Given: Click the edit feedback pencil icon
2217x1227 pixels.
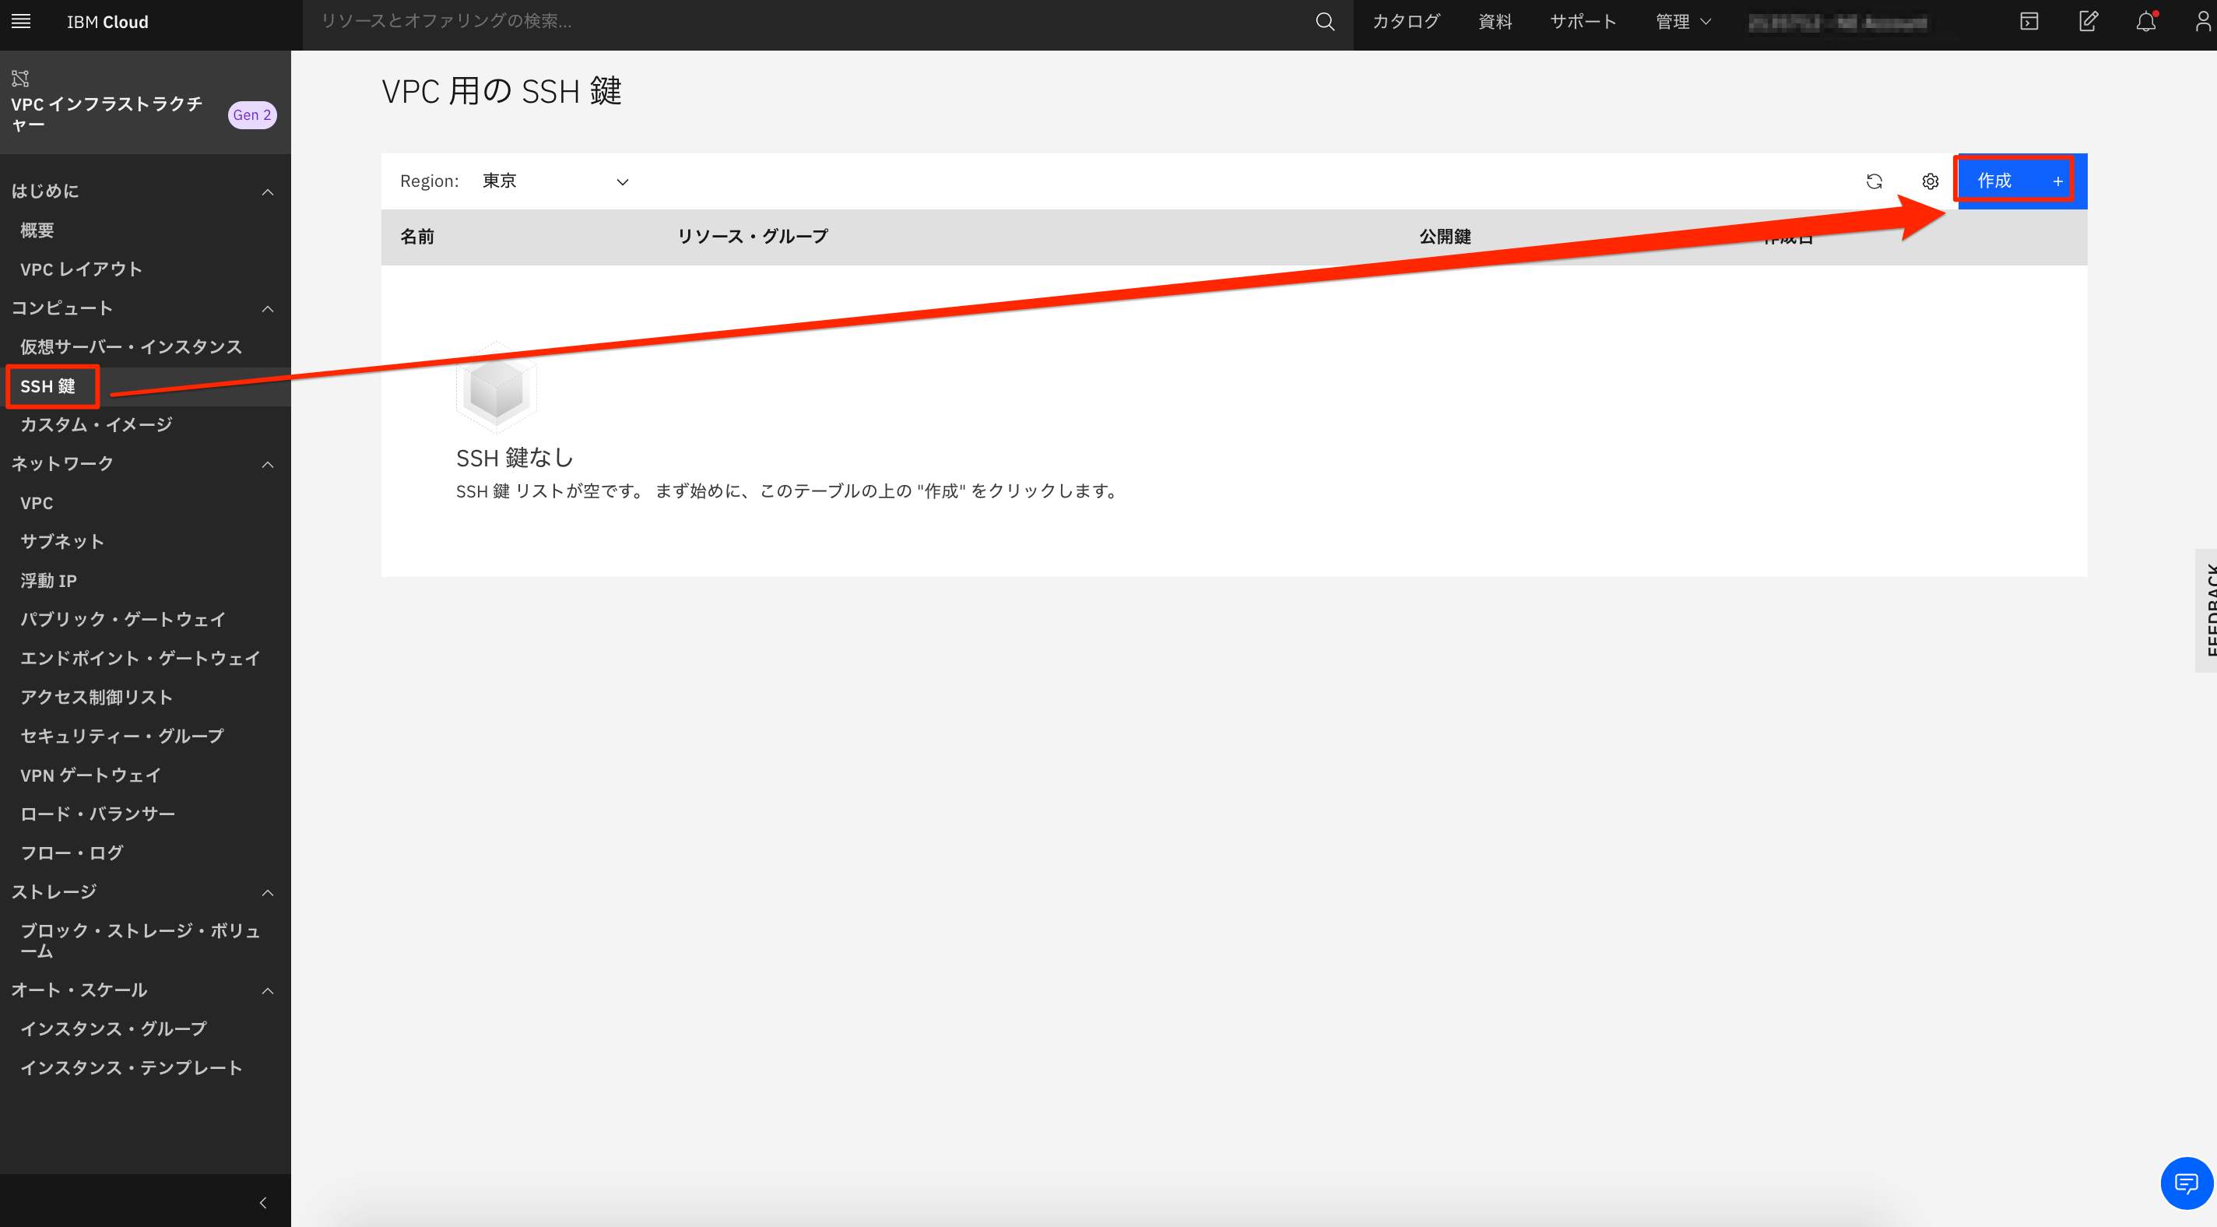Looking at the screenshot, I should (x=2088, y=22).
